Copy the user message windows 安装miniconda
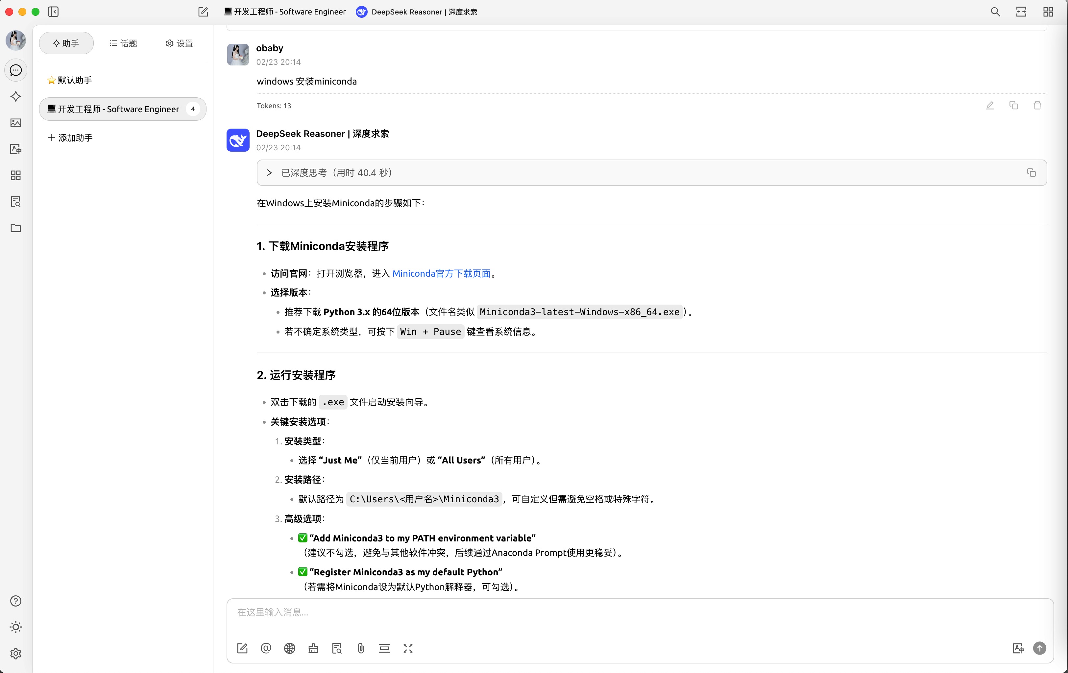Image resolution: width=1068 pixels, height=673 pixels. click(1013, 106)
